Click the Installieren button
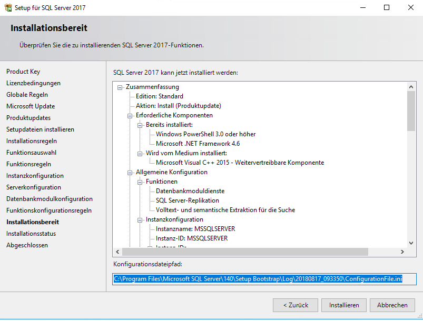Image resolution: width=423 pixels, height=321 pixels. click(x=344, y=305)
